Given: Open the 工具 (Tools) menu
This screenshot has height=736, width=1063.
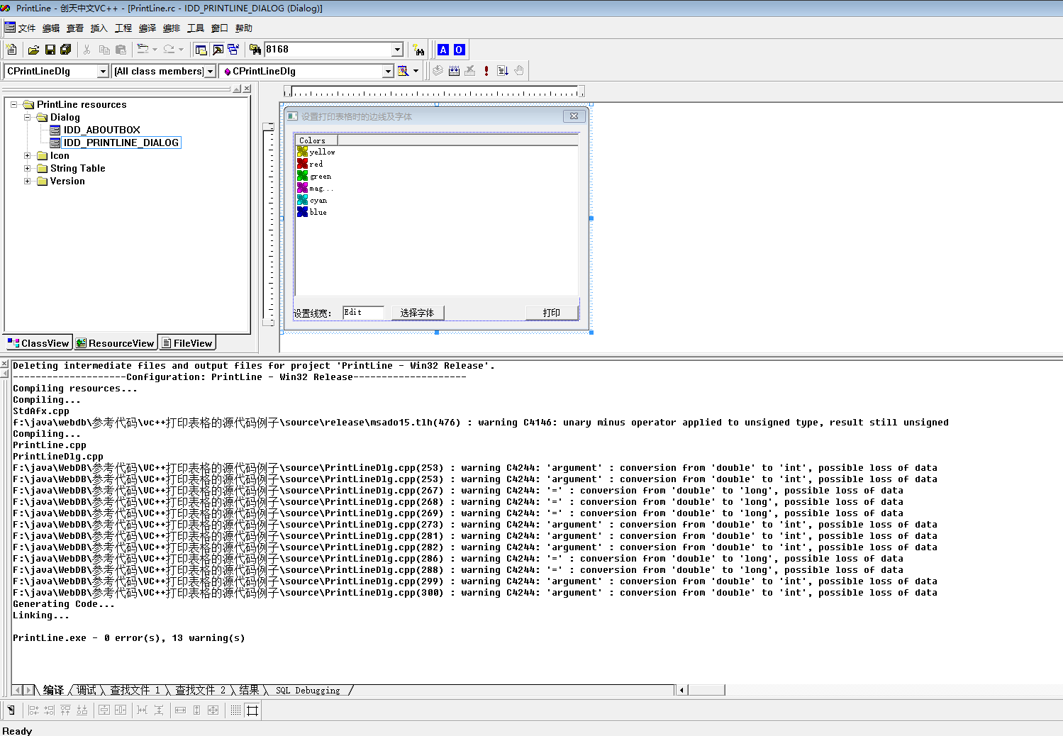Looking at the screenshot, I should pos(196,28).
